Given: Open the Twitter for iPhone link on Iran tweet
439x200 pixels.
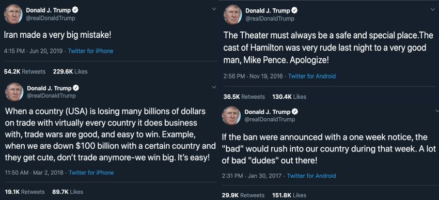Looking at the screenshot, I should point(90,51).
